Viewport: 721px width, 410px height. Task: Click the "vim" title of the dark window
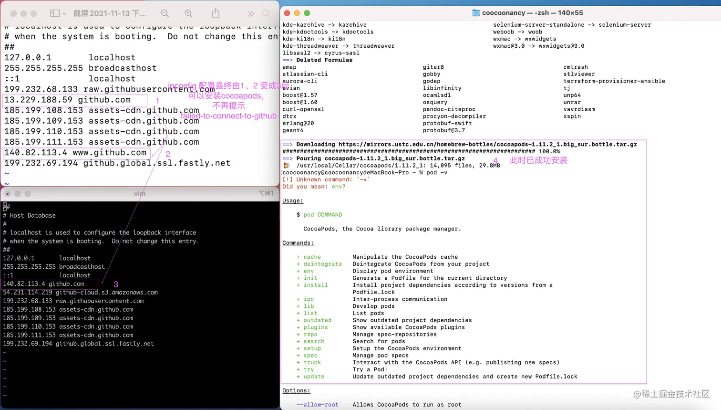140,194
